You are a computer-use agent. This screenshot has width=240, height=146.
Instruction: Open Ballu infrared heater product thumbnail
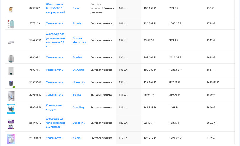(x=11, y=9)
